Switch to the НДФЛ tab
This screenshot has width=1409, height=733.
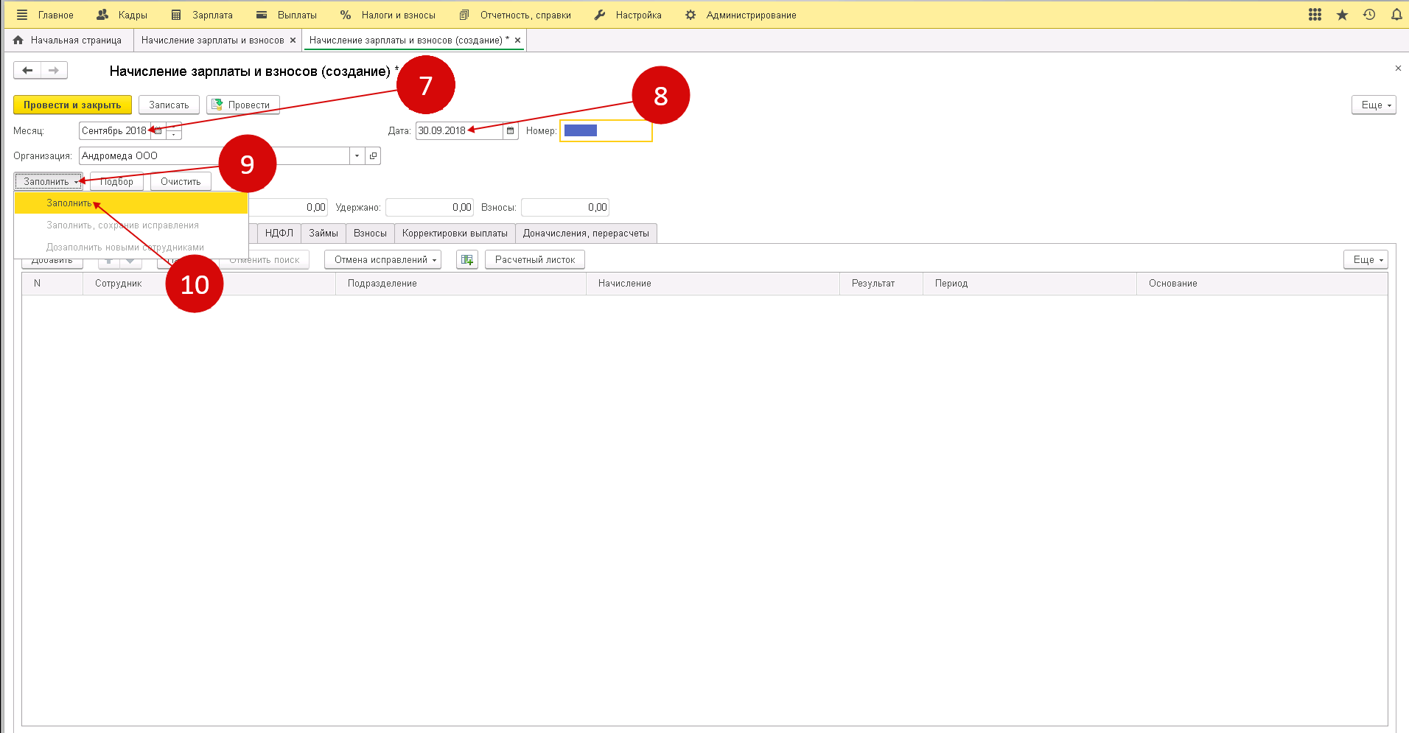(279, 234)
